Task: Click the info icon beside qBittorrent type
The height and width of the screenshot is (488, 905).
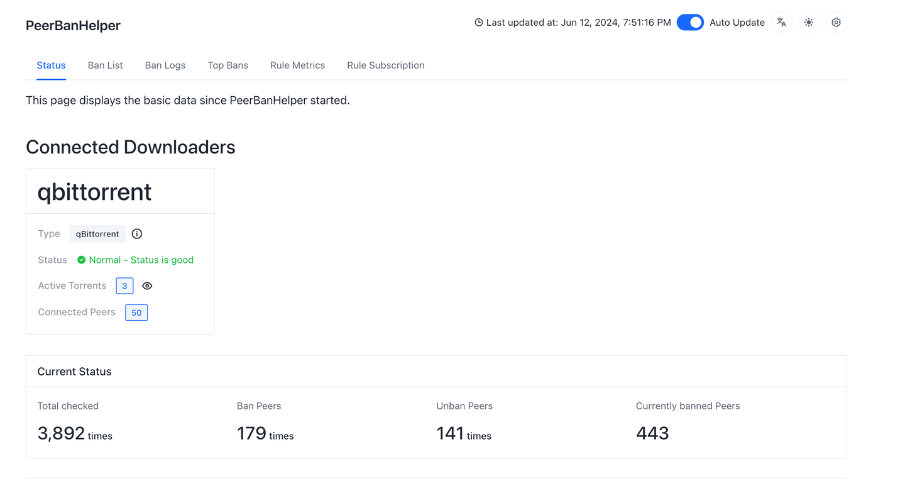Action: pyautogui.click(x=137, y=234)
